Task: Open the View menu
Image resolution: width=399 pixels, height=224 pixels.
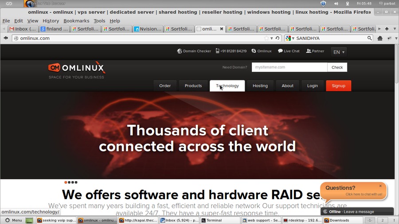Action: (x=33, y=21)
